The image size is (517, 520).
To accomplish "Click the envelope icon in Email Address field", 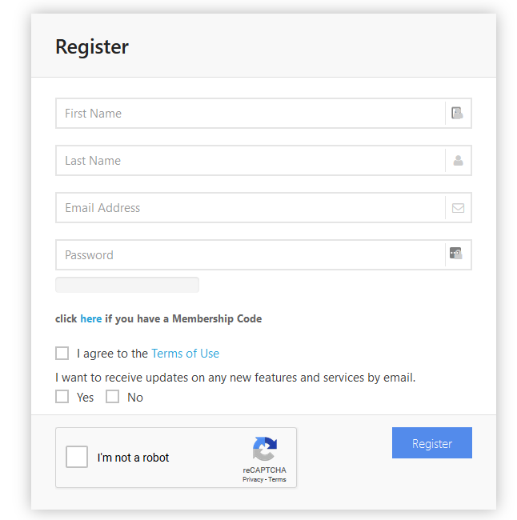I will pos(459,208).
